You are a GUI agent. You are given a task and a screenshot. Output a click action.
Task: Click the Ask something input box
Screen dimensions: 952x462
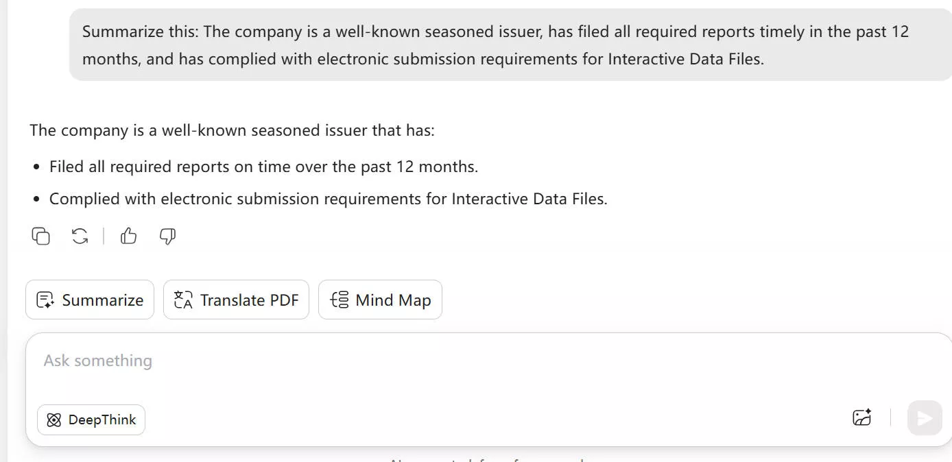(274, 360)
